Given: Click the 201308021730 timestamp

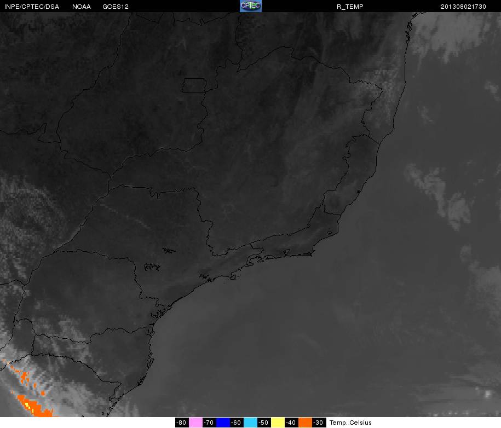Looking at the screenshot, I should (463, 7).
